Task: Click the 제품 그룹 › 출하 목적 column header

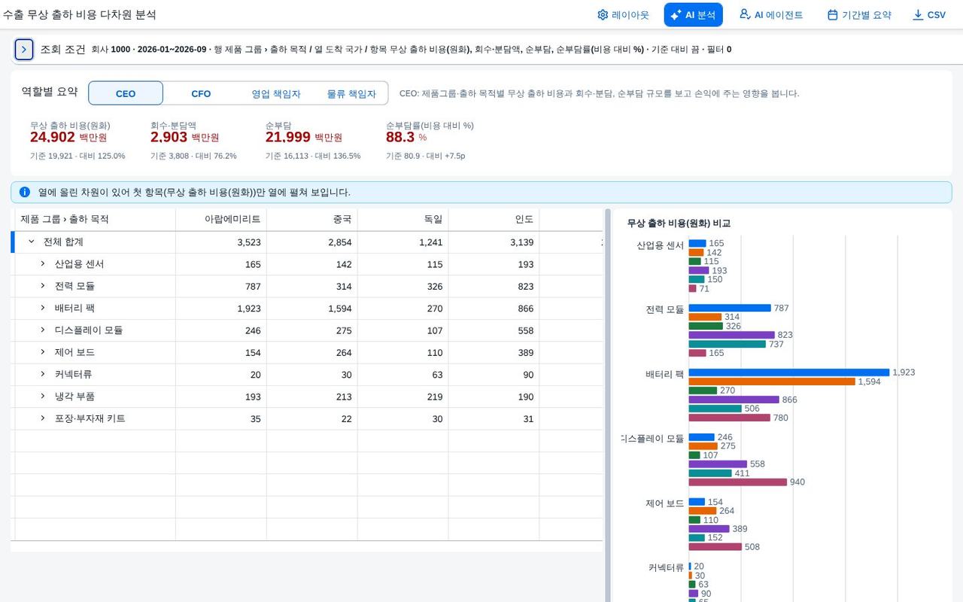Action: pos(96,220)
